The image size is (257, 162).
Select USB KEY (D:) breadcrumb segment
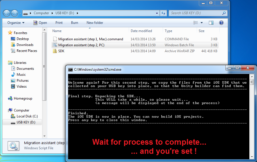tap(65, 13)
